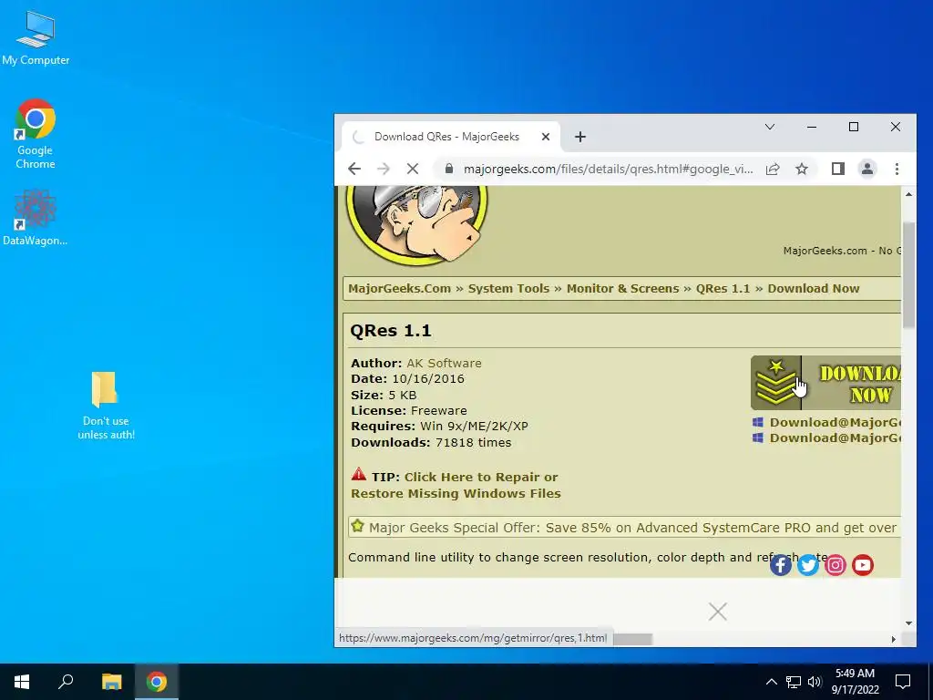
Task: Click Chrome's forward navigation arrow
Action: [x=384, y=169]
